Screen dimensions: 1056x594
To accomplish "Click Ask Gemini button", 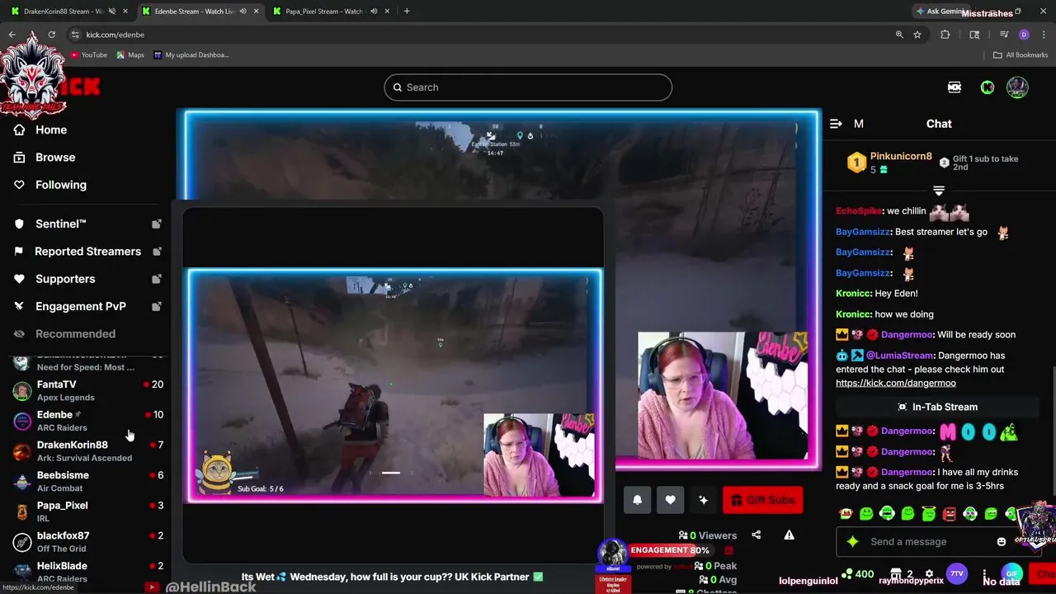I will click(x=940, y=12).
